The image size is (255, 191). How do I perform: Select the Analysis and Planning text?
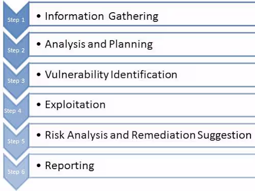point(99,44)
